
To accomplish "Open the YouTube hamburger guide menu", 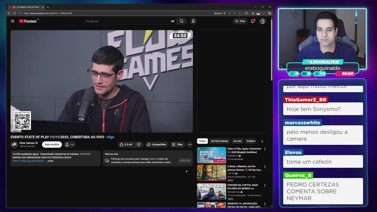I will click(x=13, y=21).
